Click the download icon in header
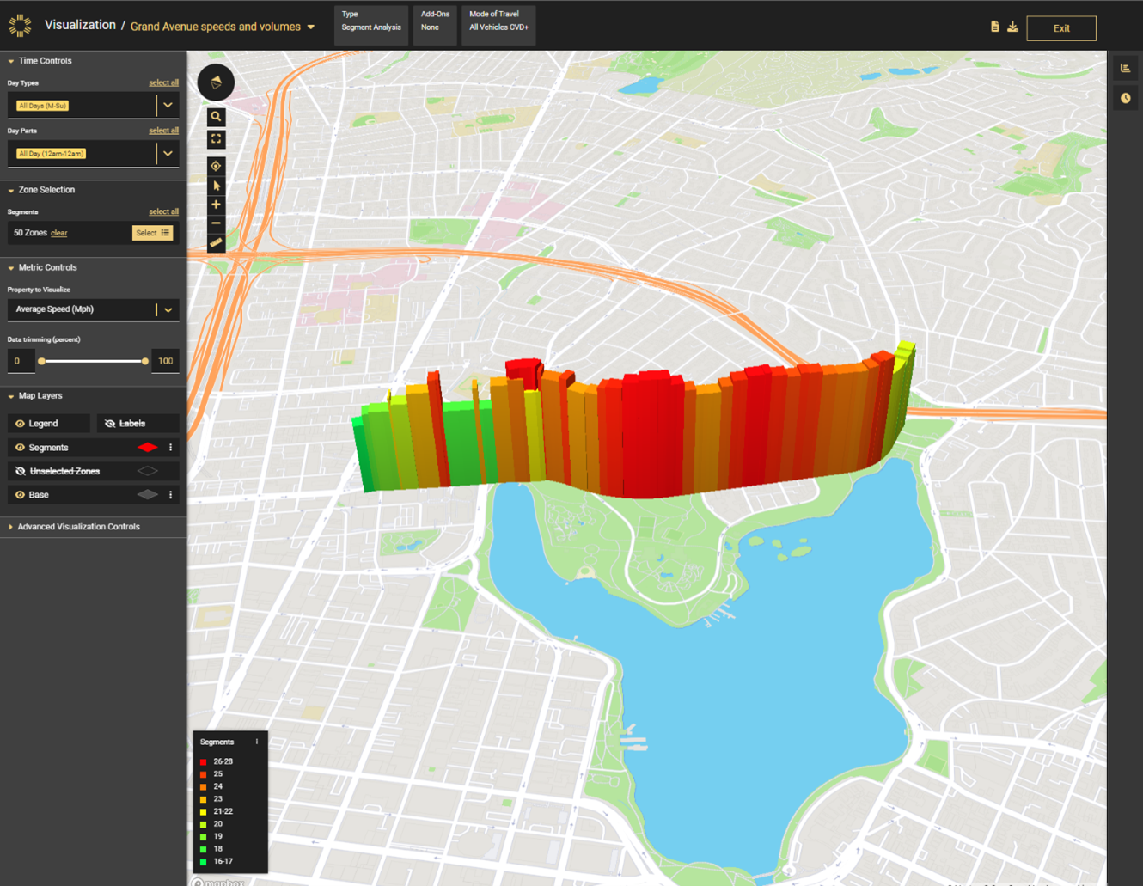Viewport: 1143px width, 886px height. (x=1013, y=27)
